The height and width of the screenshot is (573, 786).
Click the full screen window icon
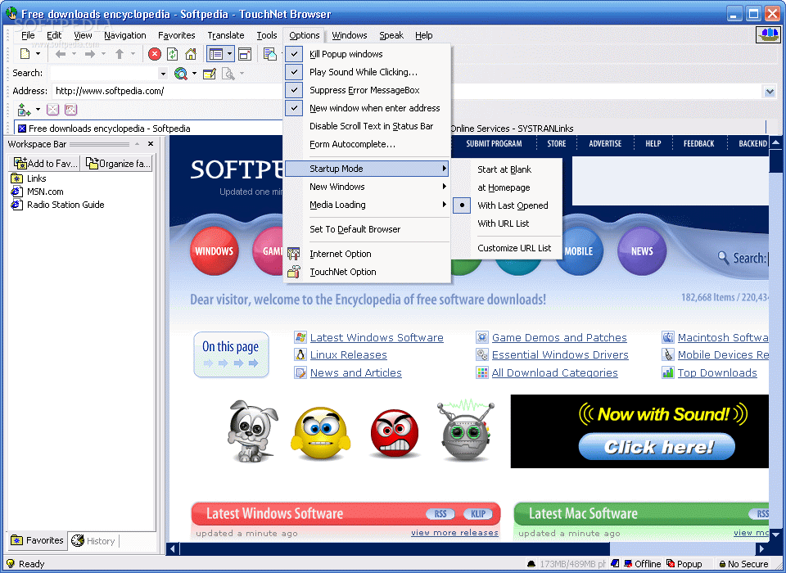coord(245,54)
